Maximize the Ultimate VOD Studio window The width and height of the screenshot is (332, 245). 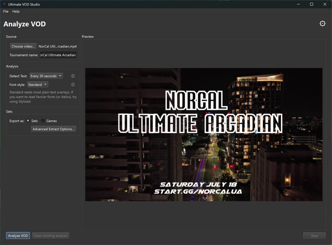click(x=312, y=4)
